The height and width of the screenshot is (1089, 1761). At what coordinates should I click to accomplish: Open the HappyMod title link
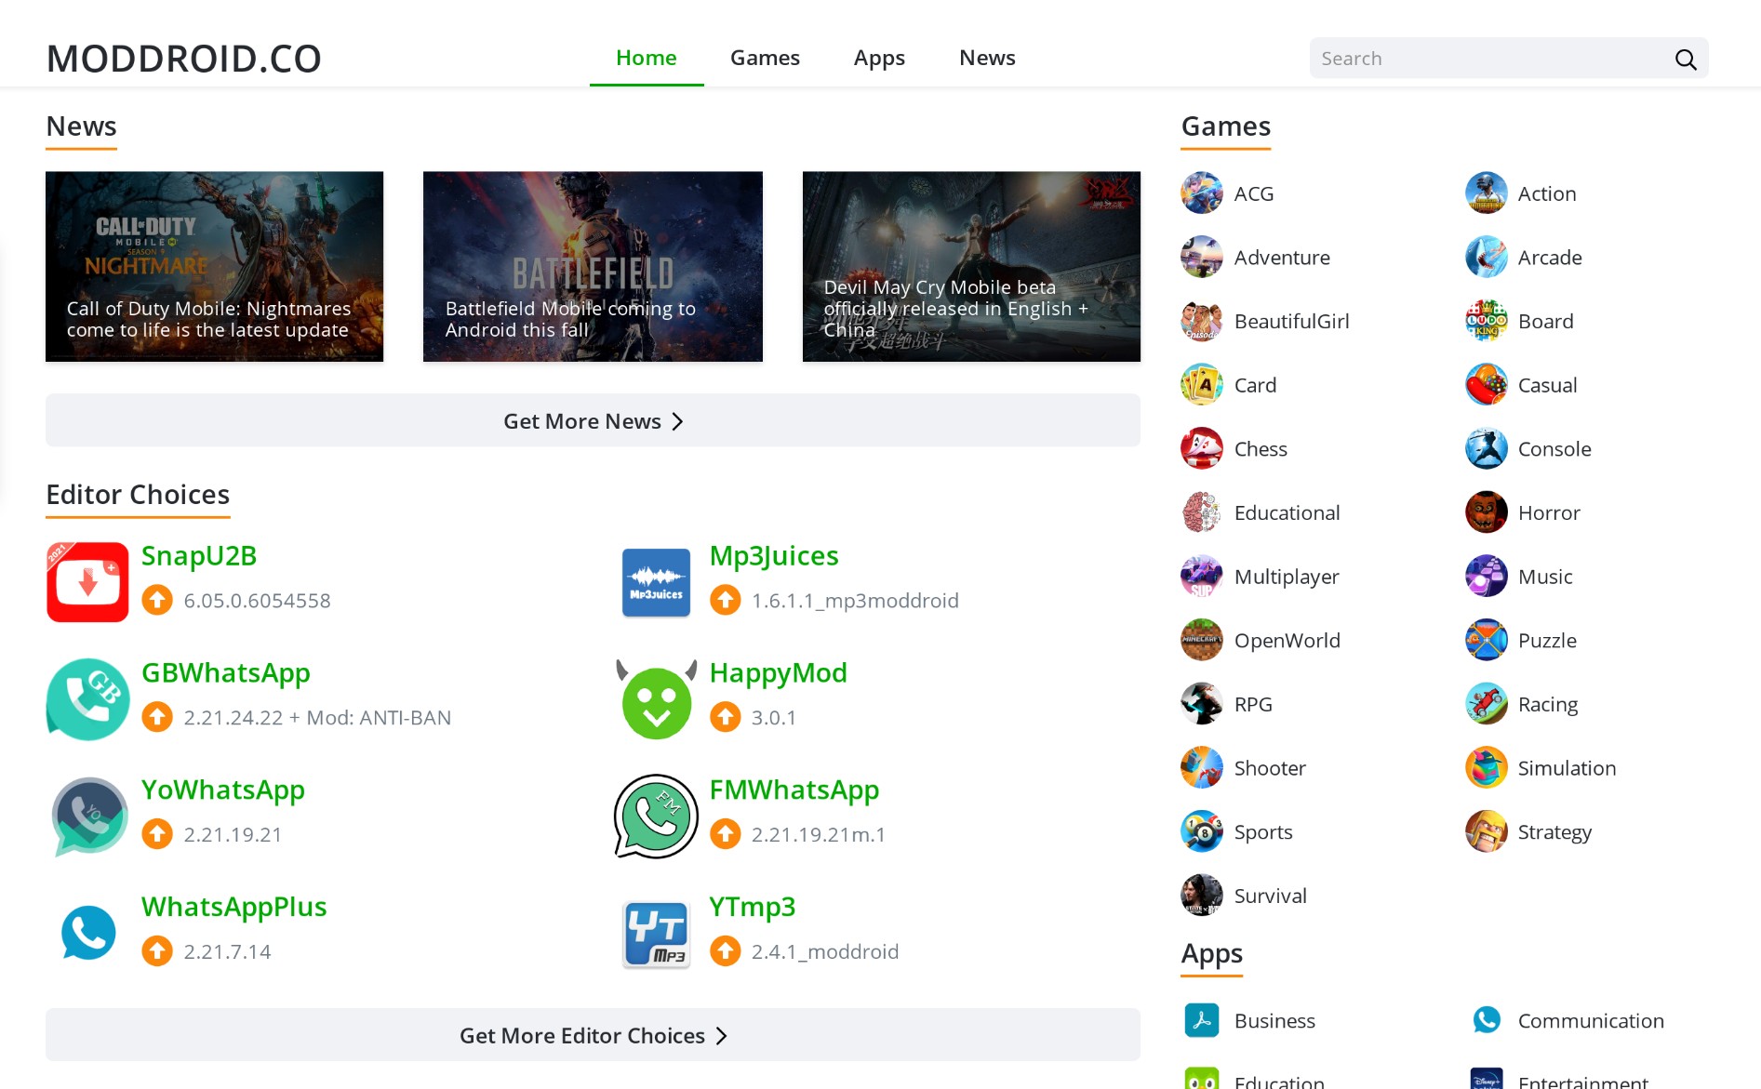pyautogui.click(x=778, y=672)
